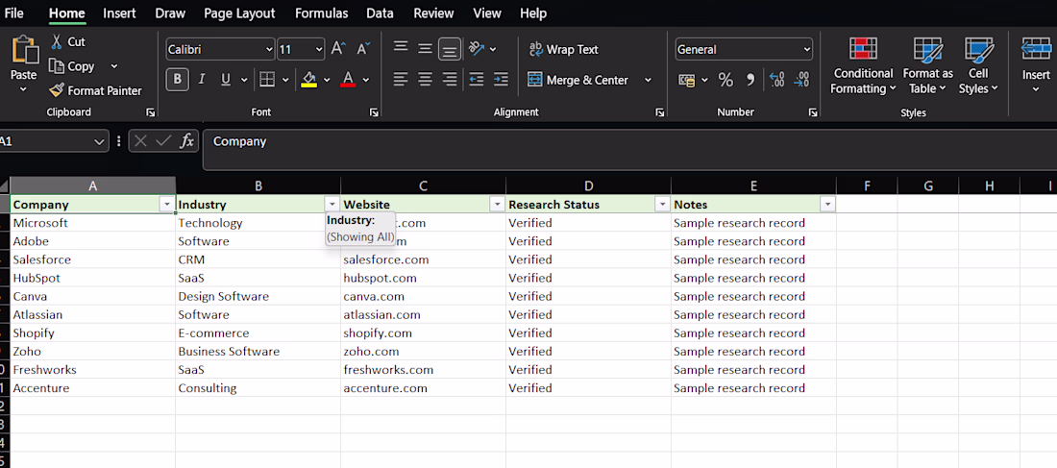
Task: Click the Insert cells button
Action: pos(1036,66)
